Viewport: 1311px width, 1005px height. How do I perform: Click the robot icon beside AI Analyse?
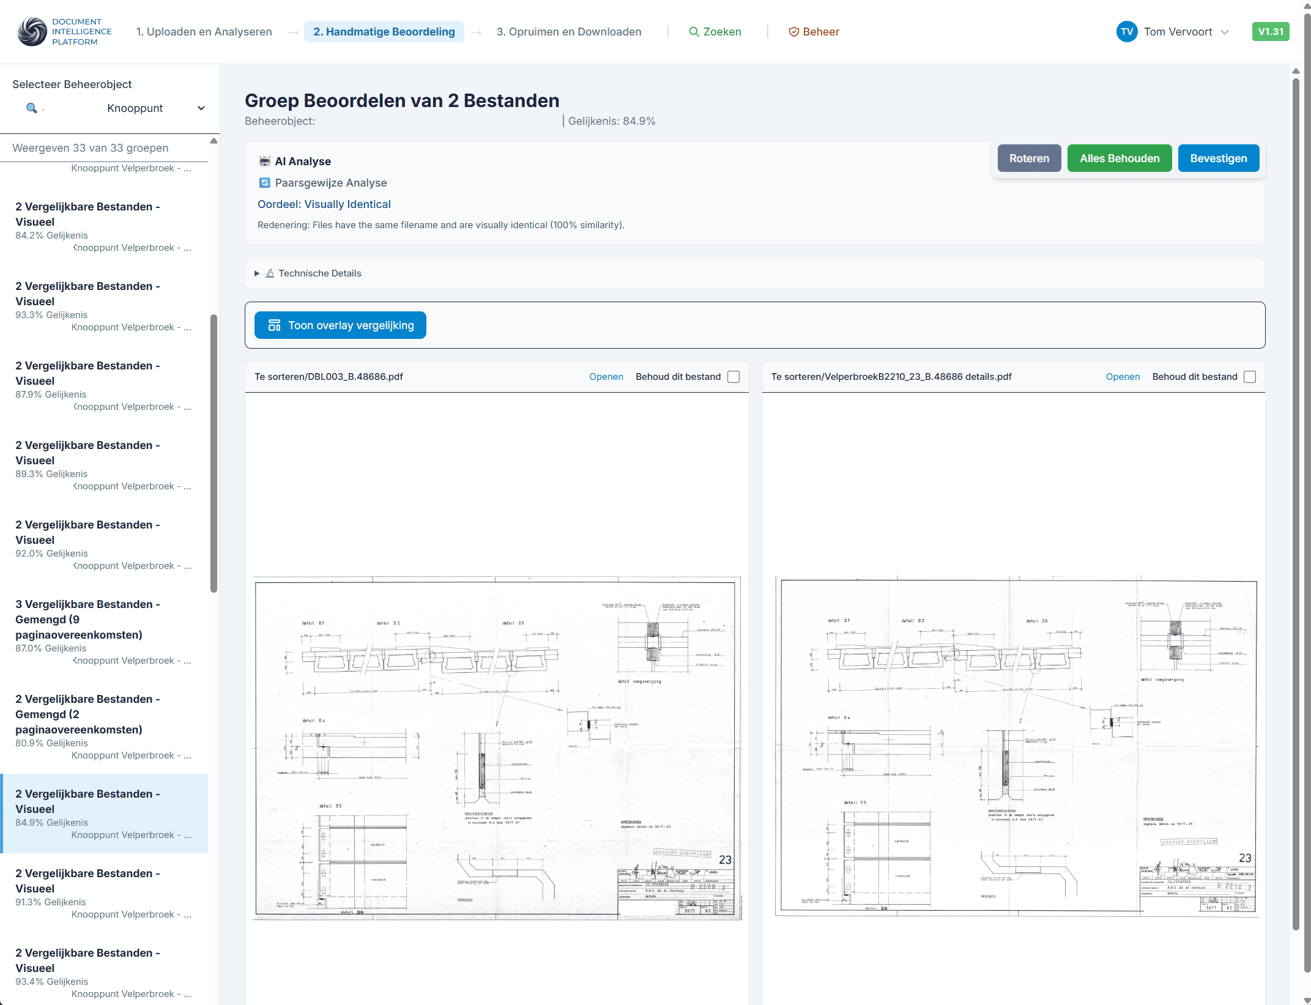tap(264, 161)
